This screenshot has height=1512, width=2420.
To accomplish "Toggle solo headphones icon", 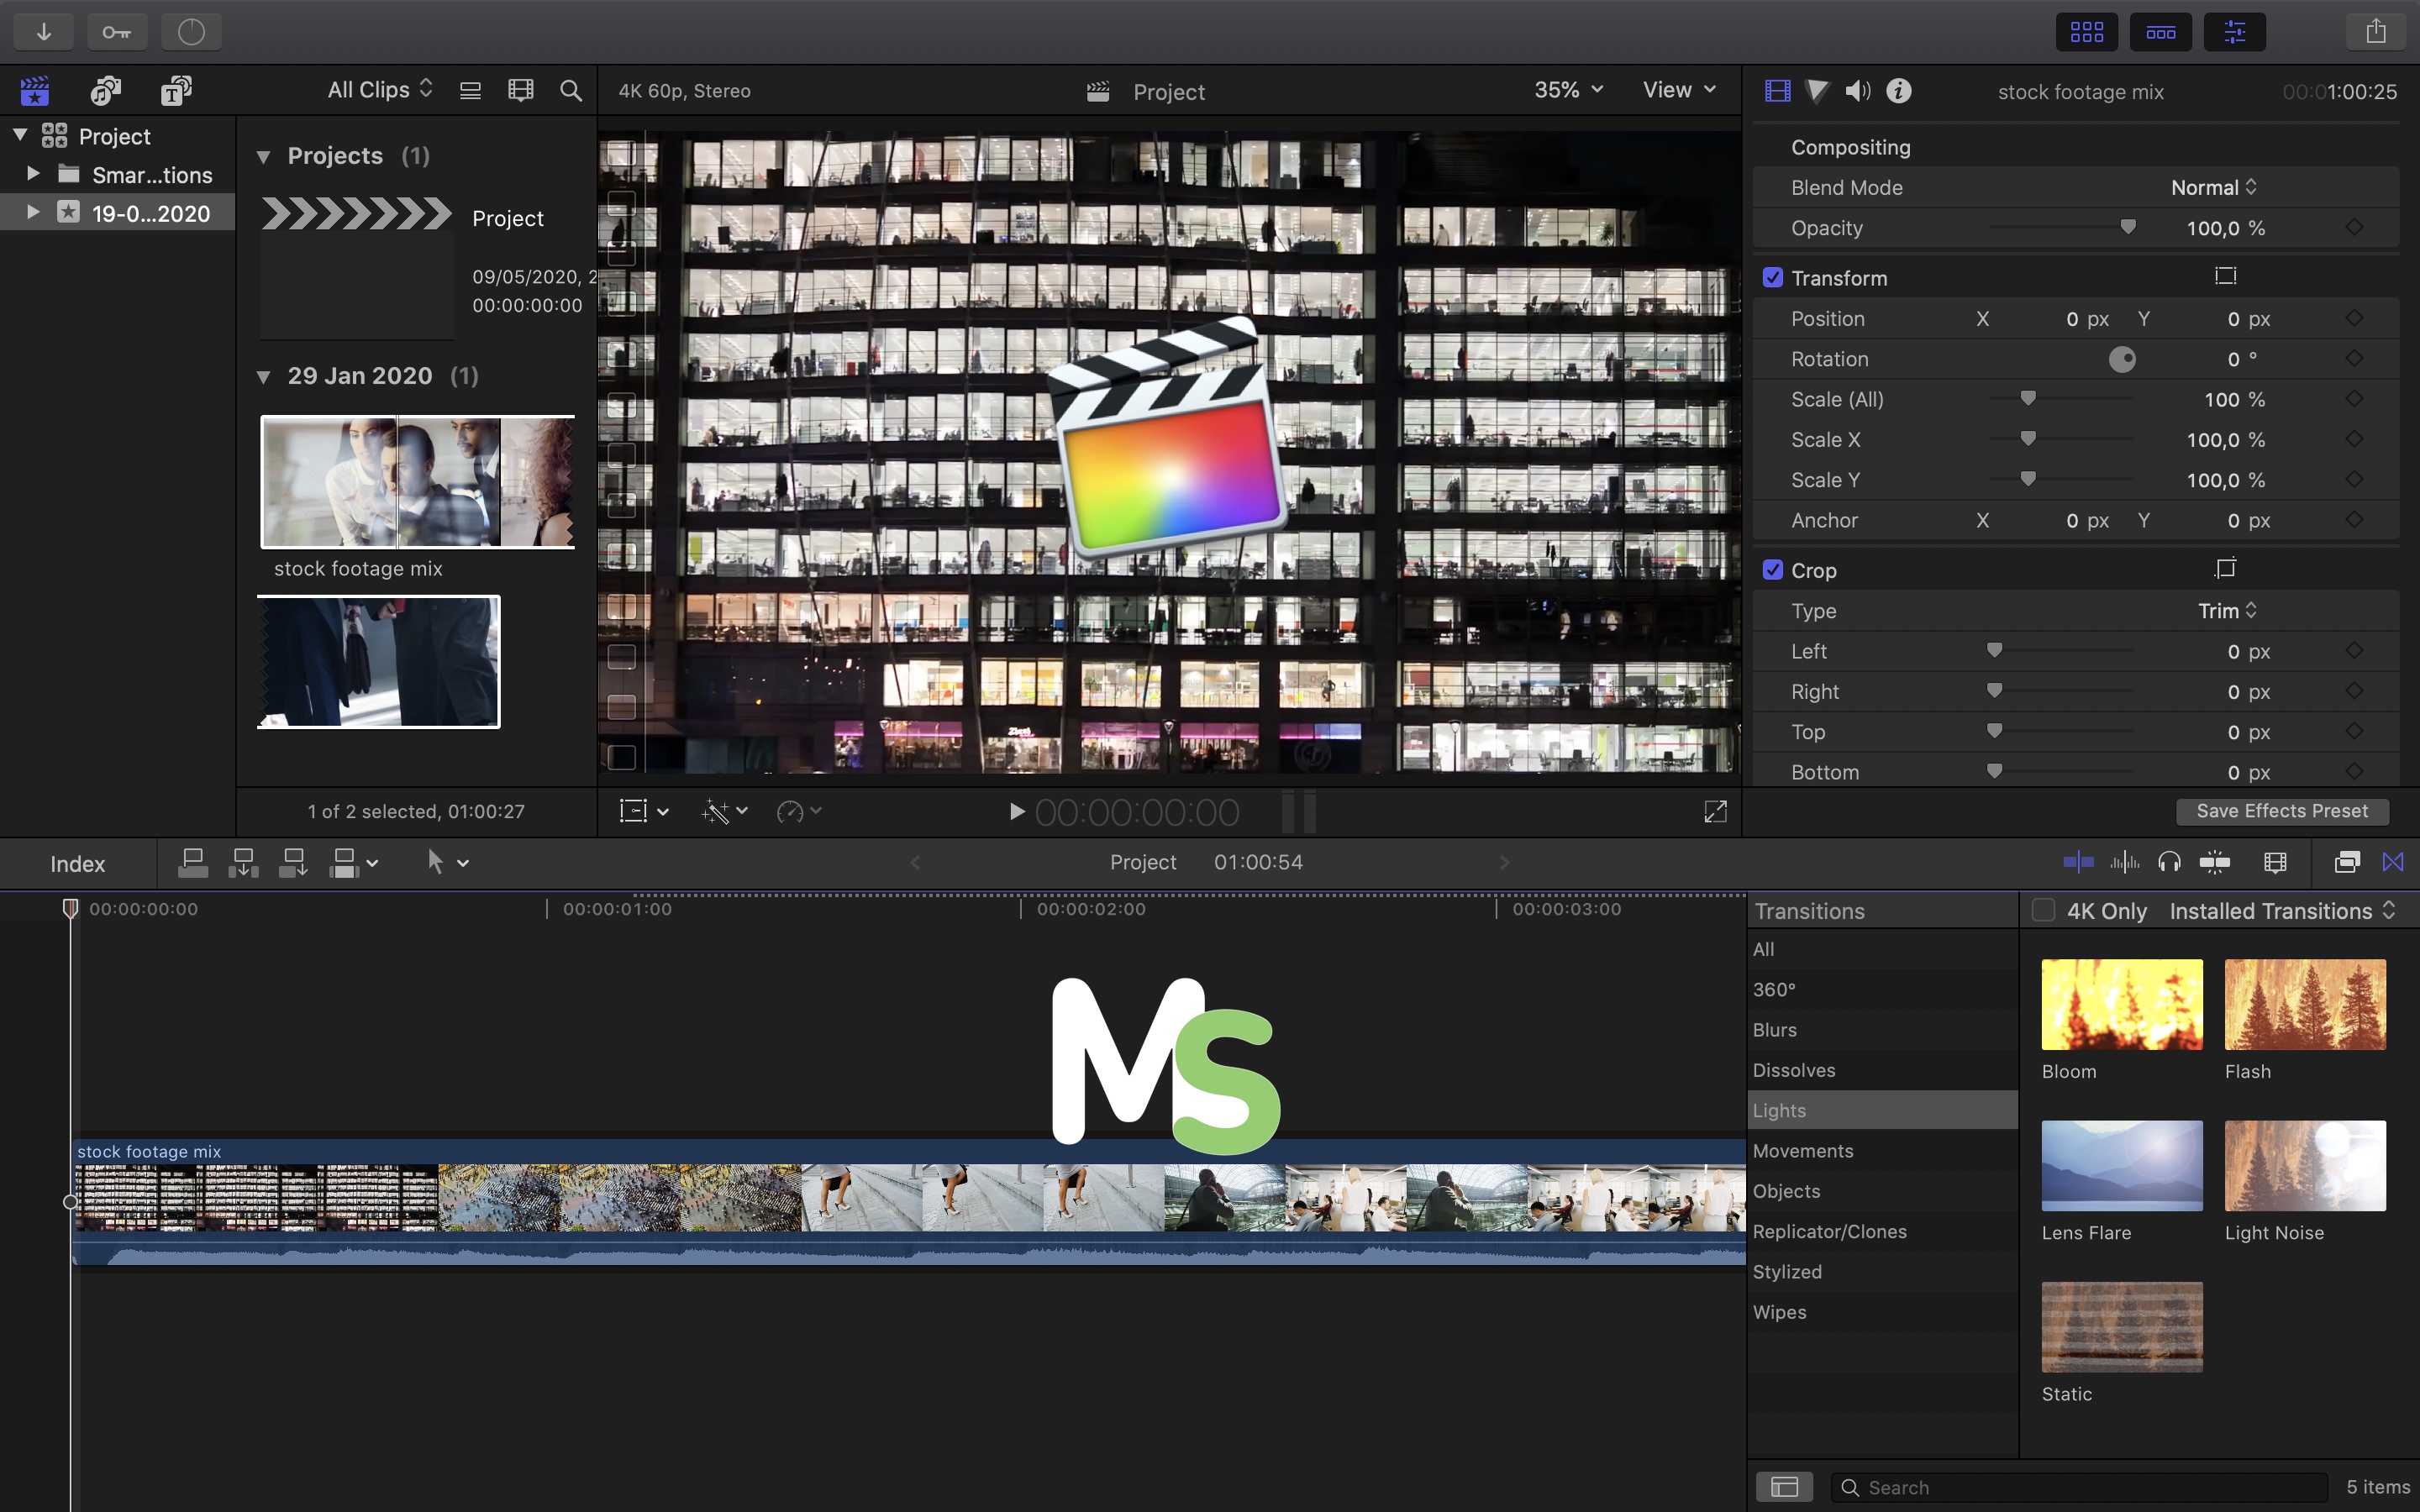I will pos(2169,862).
